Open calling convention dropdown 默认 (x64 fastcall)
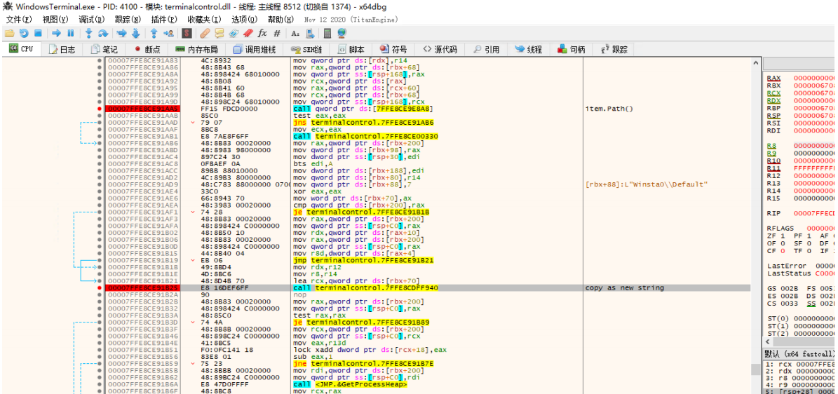This screenshot has height=394, width=838. click(799, 353)
